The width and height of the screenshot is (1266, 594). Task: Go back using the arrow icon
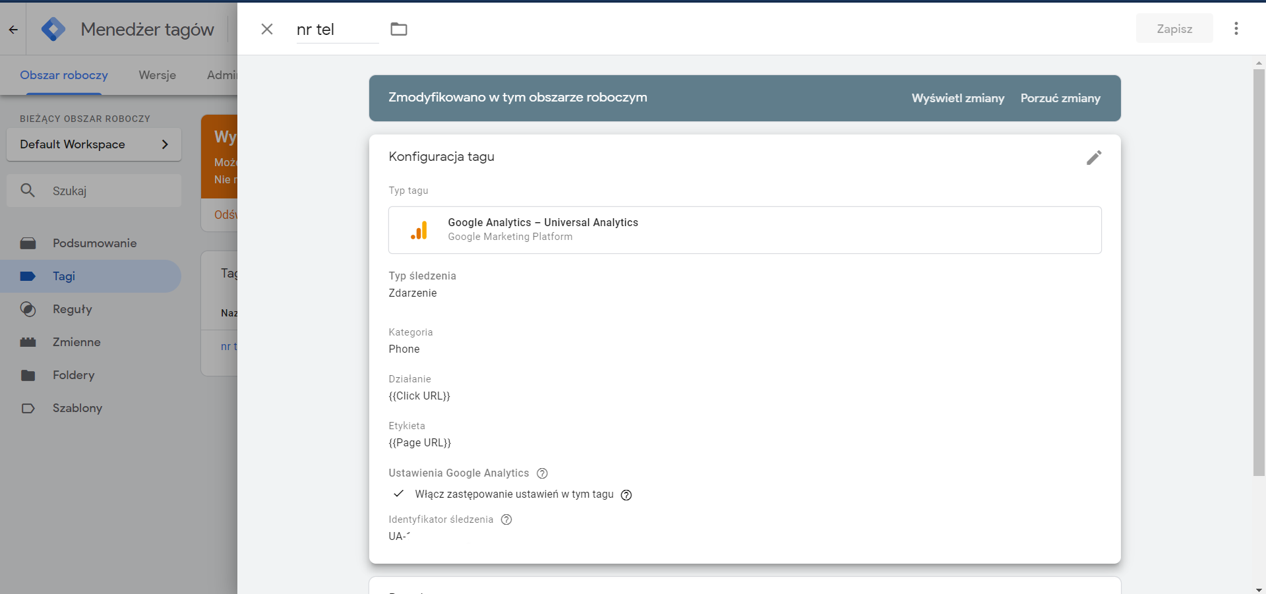[13, 29]
